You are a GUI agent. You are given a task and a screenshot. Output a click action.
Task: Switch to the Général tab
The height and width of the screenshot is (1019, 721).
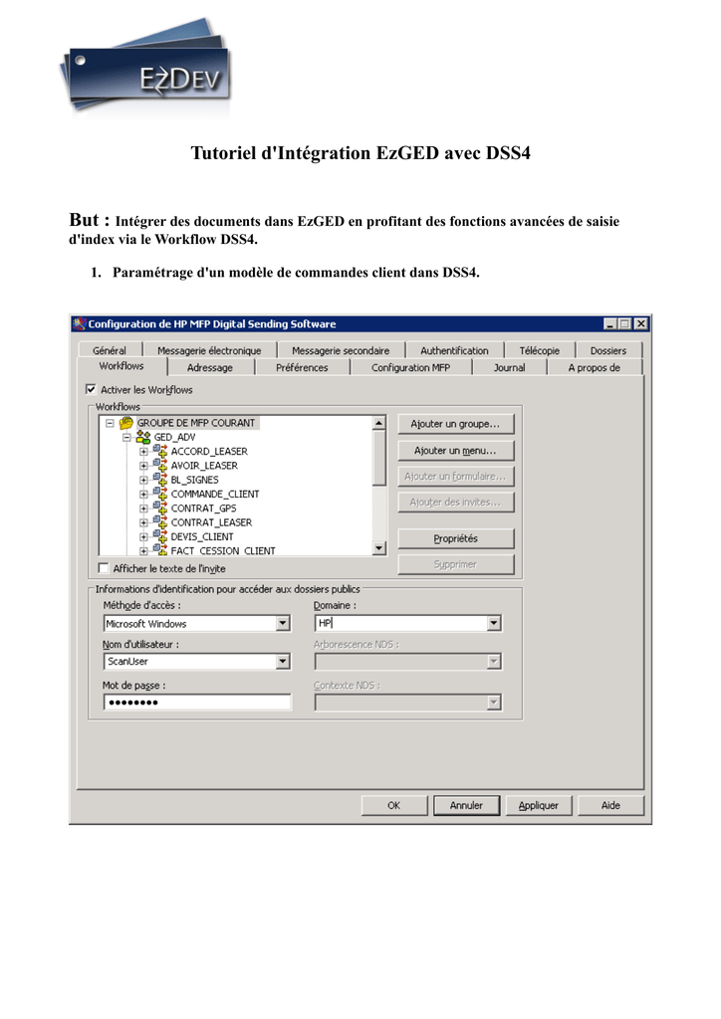pos(110,350)
